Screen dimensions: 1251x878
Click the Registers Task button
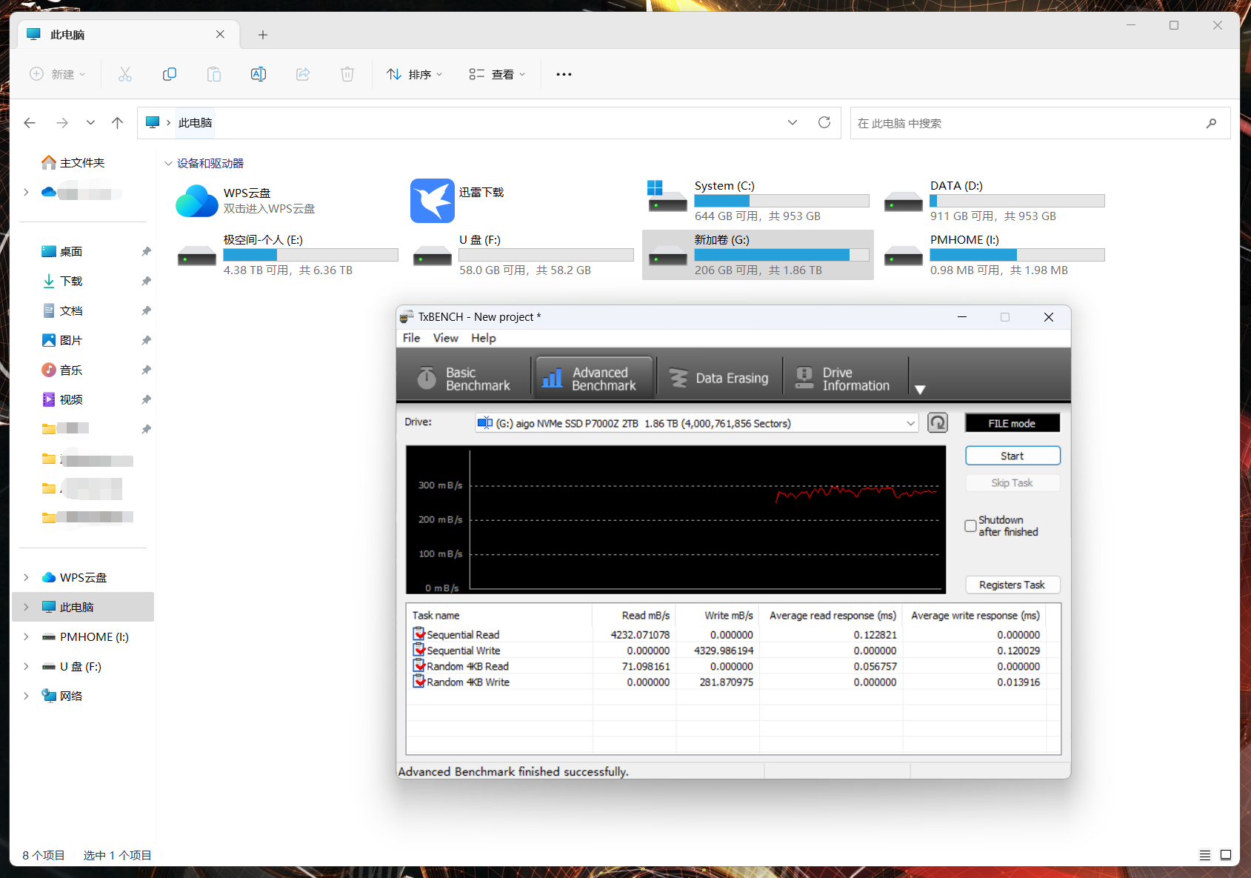pos(1013,585)
